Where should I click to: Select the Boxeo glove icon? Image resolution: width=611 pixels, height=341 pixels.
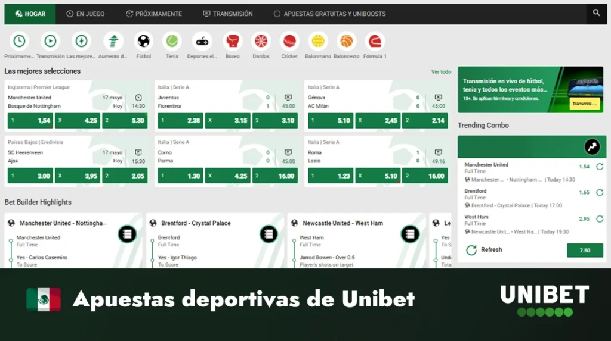232,41
